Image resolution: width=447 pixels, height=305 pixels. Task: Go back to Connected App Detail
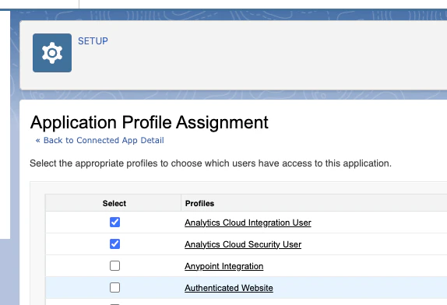coord(100,140)
